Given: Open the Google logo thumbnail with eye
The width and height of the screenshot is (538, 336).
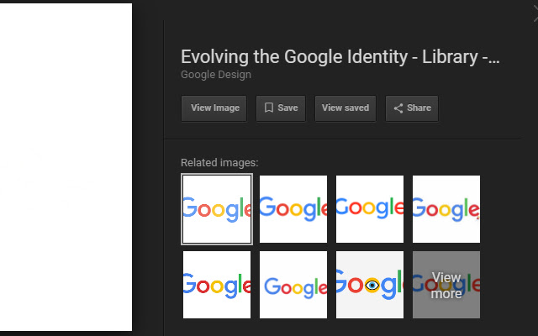Looking at the screenshot, I should click(x=370, y=285).
